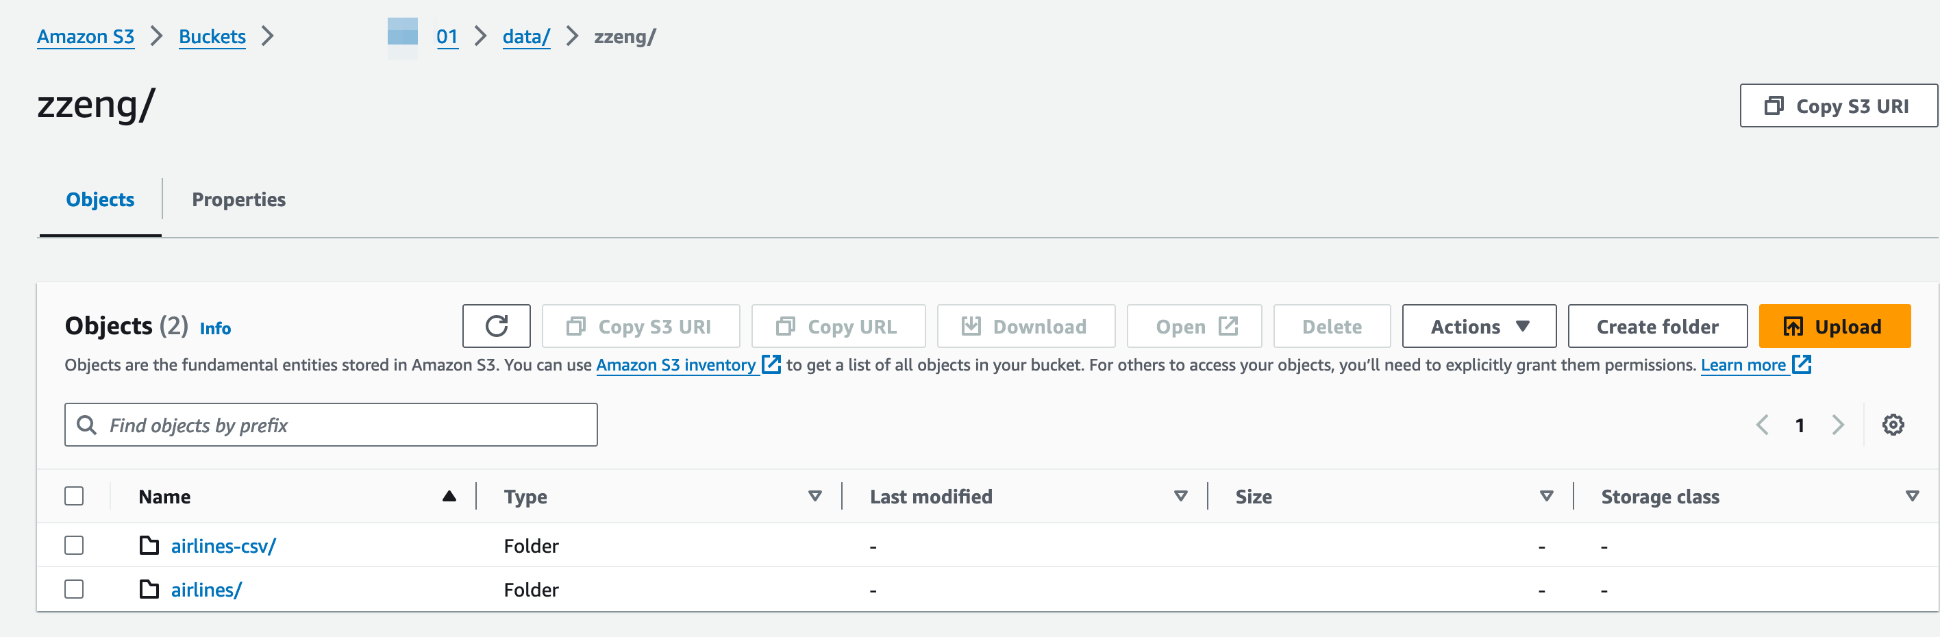This screenshot has width=1940, height=637.
Task: Check the select-all objects checkbox
Action: coord(74,495)
